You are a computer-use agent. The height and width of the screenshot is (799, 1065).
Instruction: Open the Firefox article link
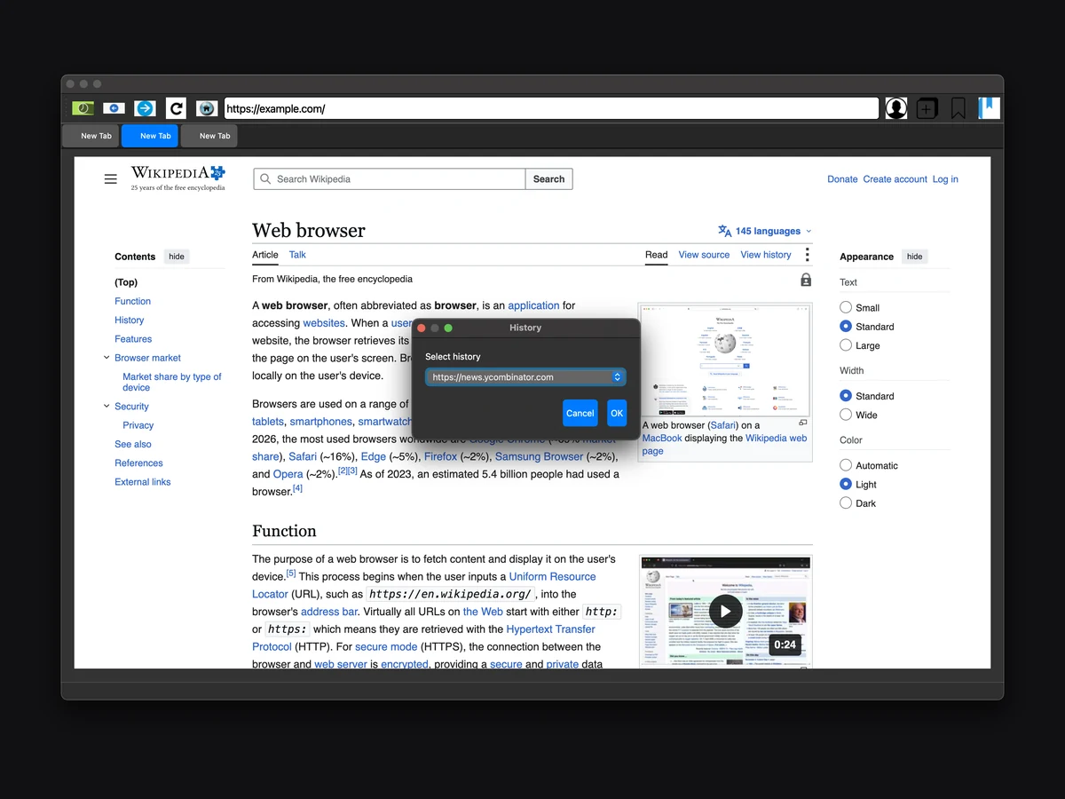pos(440,456)
